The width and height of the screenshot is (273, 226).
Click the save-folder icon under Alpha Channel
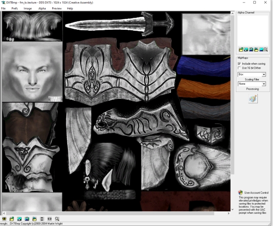click(x=256, y=49)
